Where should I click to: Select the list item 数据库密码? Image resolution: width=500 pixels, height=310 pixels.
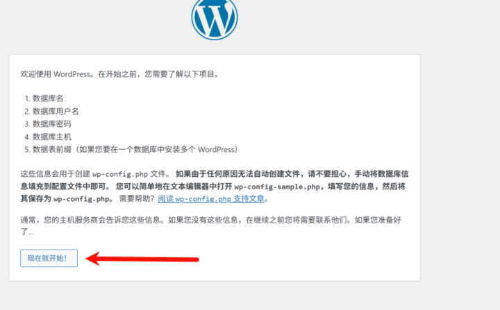click(x=51, y=124)
